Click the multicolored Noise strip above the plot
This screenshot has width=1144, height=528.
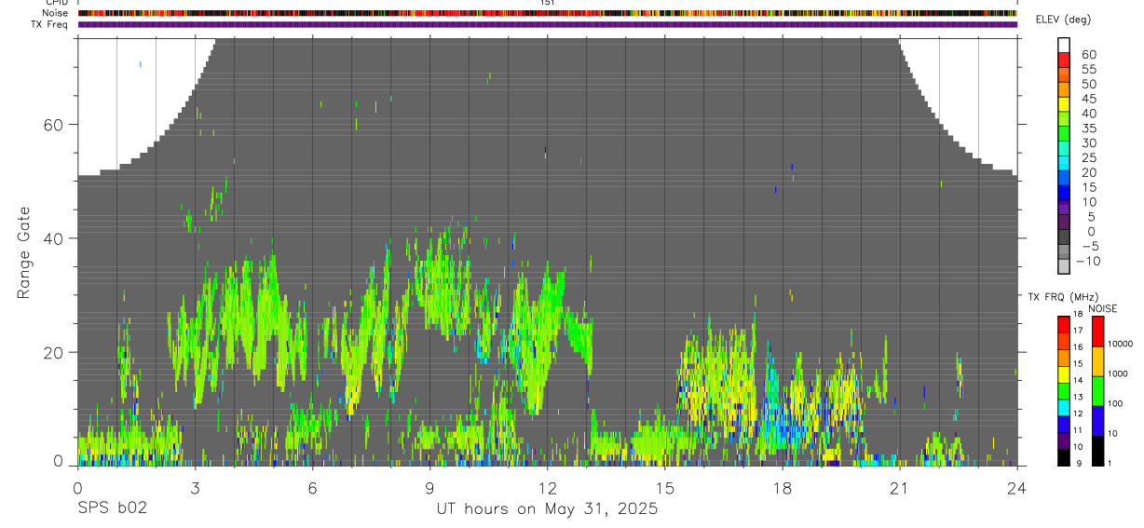(x=548, y=13)
